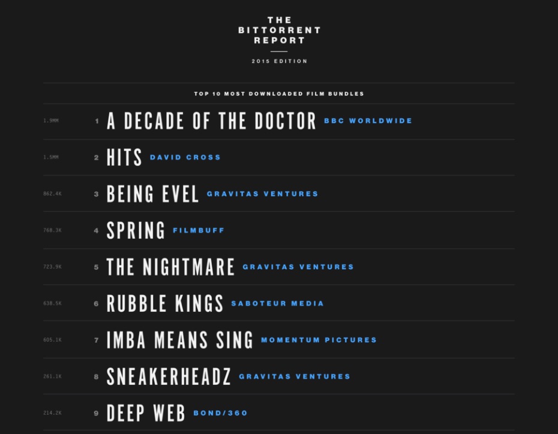558x434 pixels.
Task: Click the Bond/360 publisher link
Action: click(x=220, y=414)
